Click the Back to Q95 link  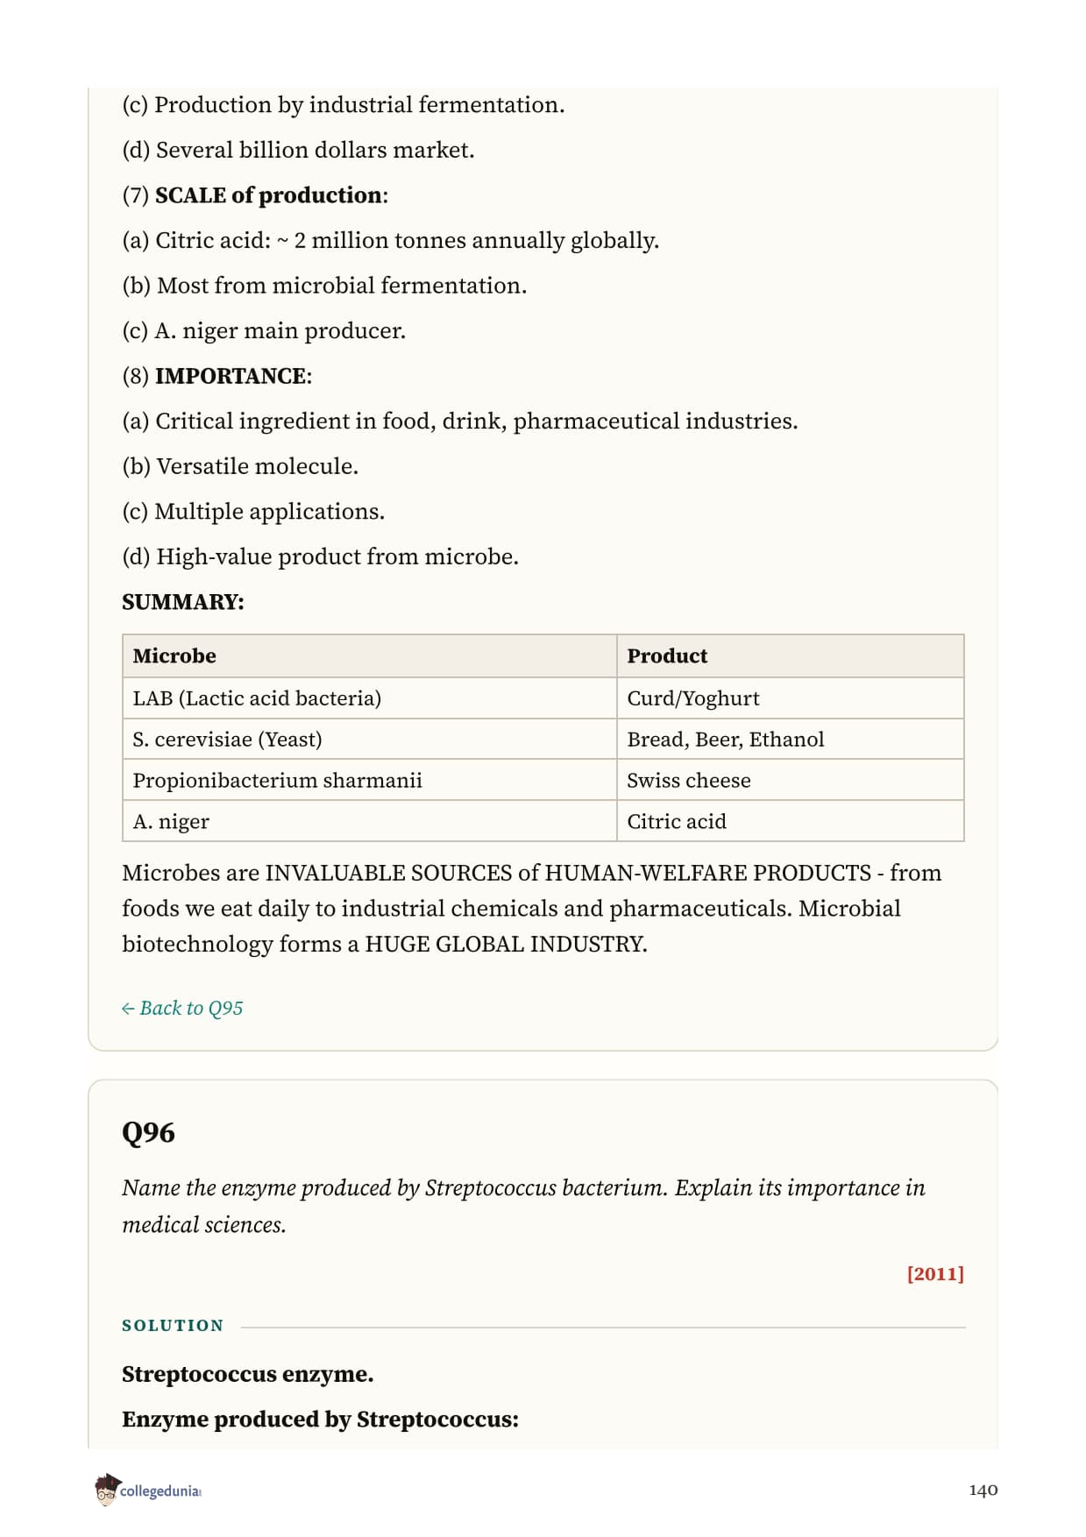point(182,1008)
